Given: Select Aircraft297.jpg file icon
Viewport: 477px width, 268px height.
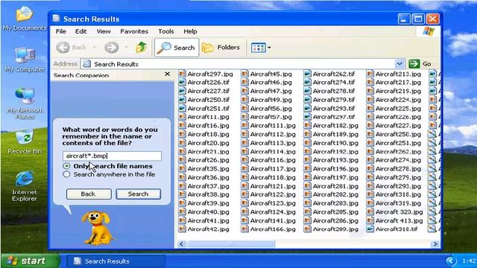Looking at the screenshot, I should (x=182, y=74).
